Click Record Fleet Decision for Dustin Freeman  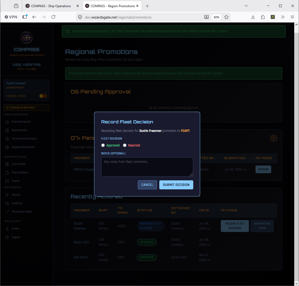point(235,226)
